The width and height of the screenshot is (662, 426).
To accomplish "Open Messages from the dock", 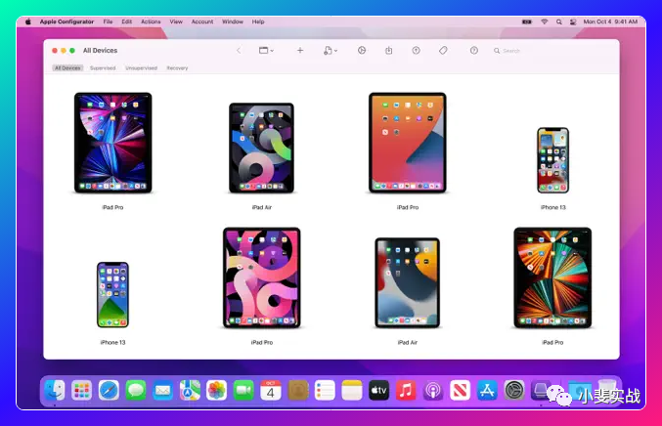I will (x=136, y=390).
